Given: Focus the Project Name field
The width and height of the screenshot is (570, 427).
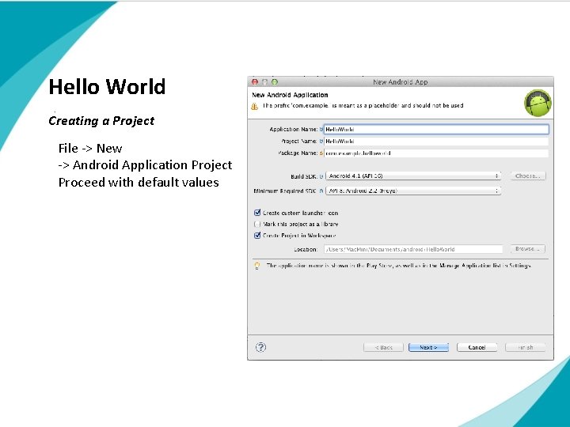Looking at the screenshot, I should [x=436, y=142].
